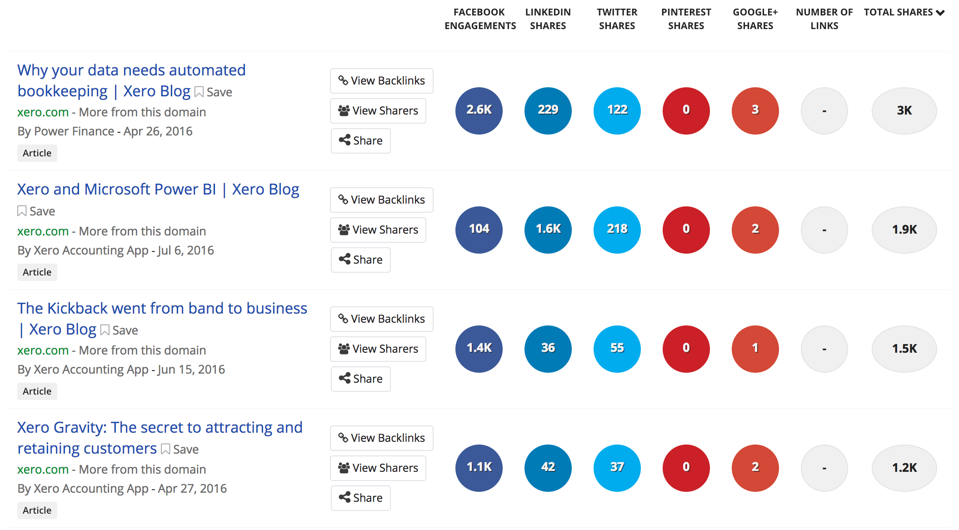Bookmark the automated bookkeeping article
The width and height of the screenshot is (959, 530).
click(199, 92)
